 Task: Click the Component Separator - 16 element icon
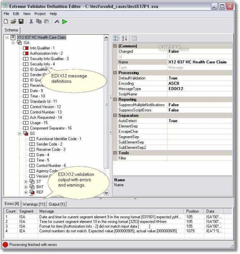26,128
